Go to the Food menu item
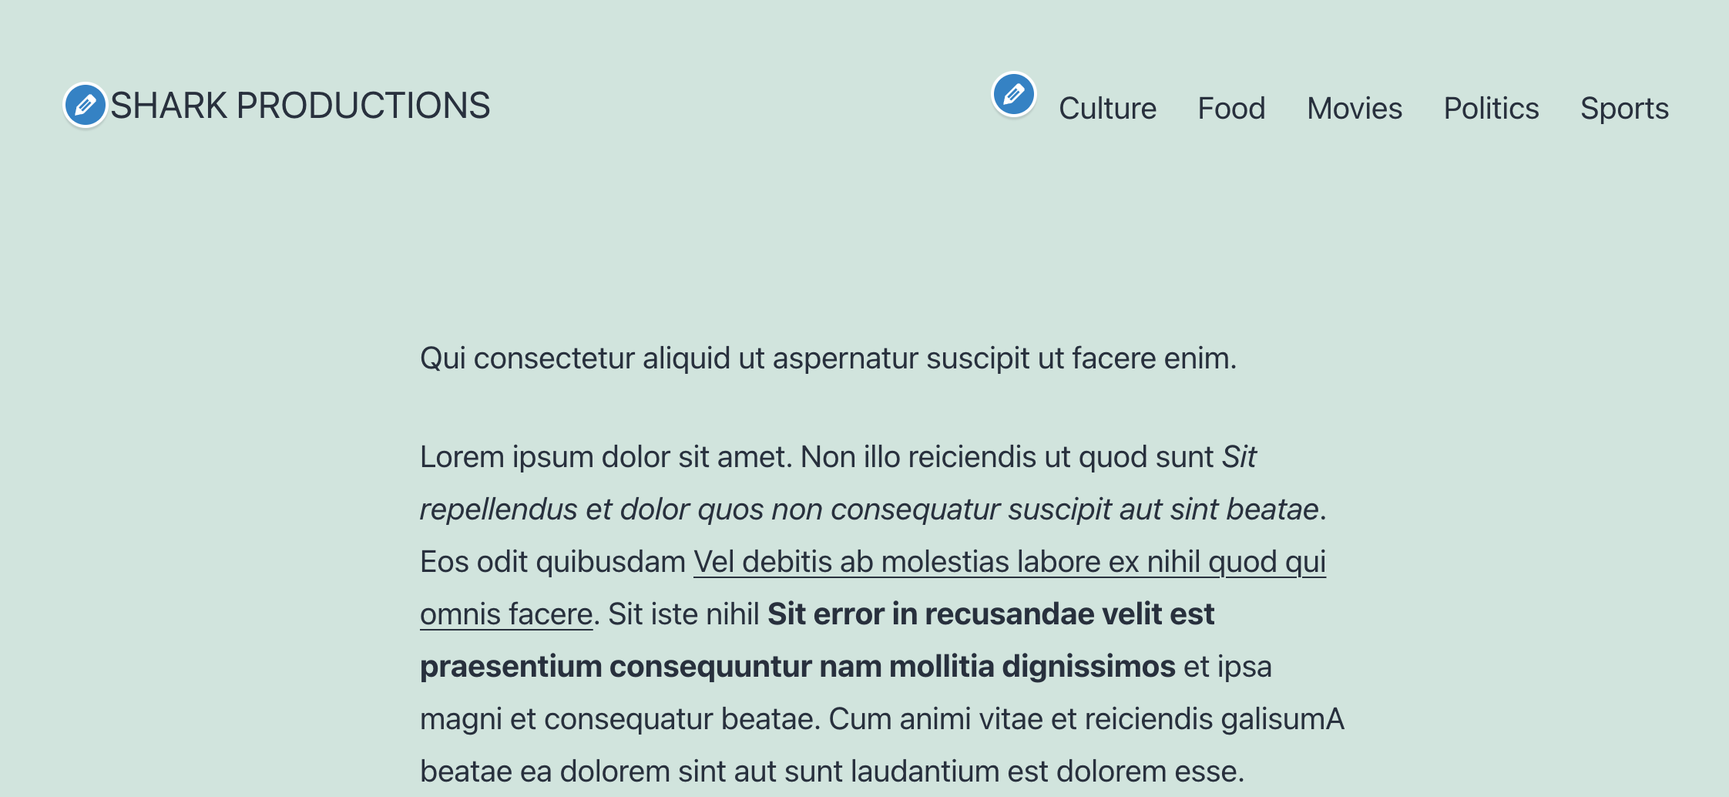The width and height of the screenshot is (1729, 797). tap(1231, 109)
